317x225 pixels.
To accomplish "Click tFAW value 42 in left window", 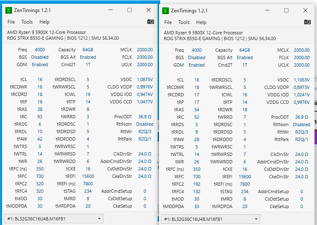I will coord(40,139).
